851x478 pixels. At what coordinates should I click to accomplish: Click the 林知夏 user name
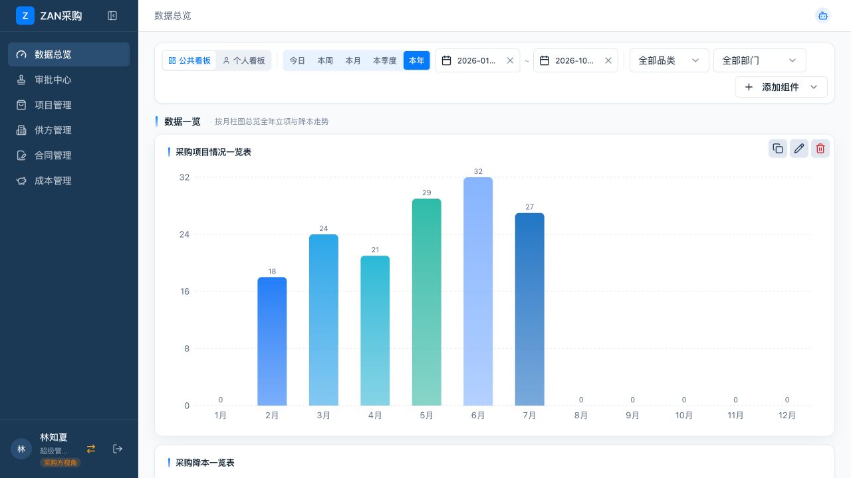click(x=54, y=438)
